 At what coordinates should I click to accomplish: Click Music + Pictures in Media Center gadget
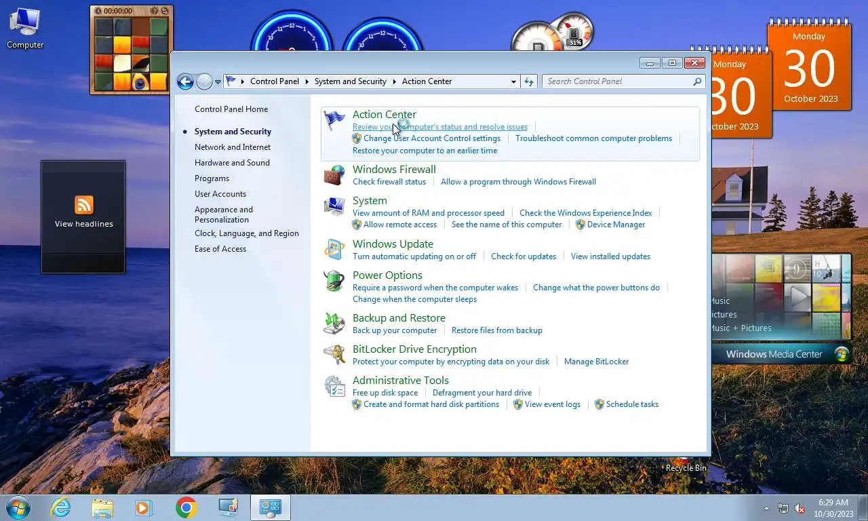click(741, 328)
